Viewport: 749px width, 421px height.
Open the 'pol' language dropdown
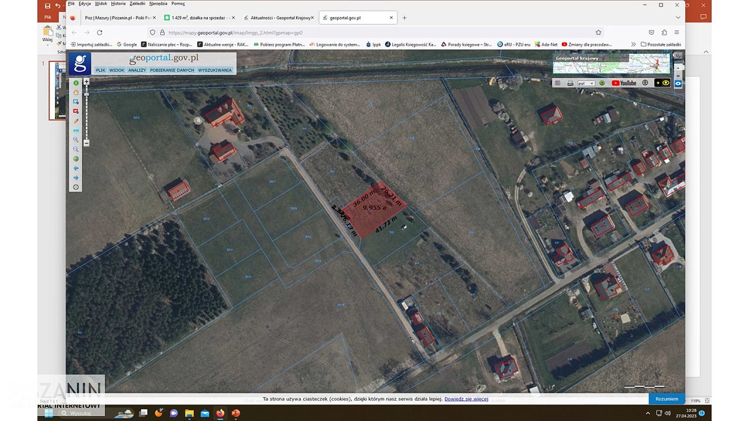(586, 83)
